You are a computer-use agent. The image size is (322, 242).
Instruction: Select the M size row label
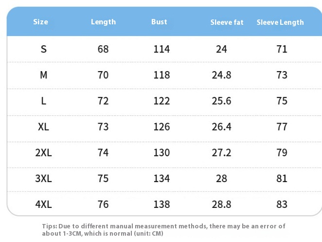(44, 75)
